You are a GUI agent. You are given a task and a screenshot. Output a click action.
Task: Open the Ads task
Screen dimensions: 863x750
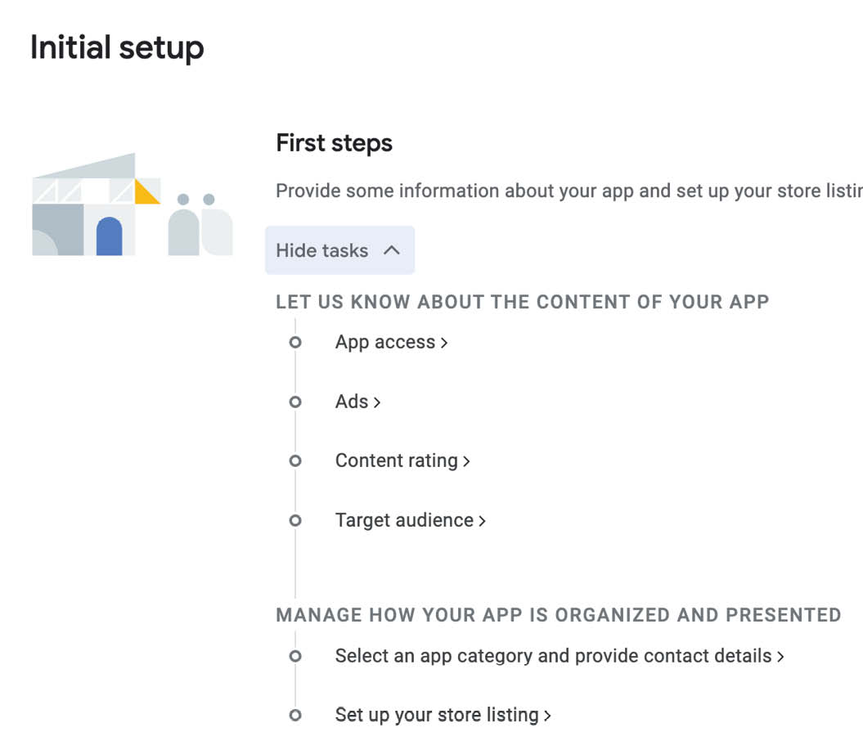pos(357,402)
